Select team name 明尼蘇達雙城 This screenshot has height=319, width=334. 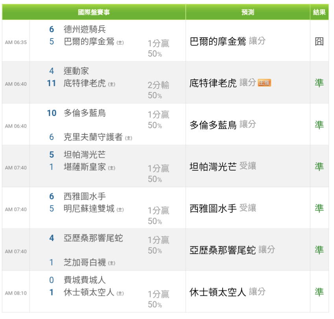click(89, 208)
